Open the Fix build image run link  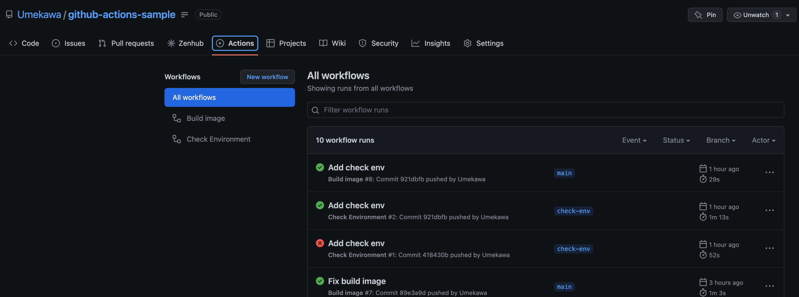click(x=357, y=281)
